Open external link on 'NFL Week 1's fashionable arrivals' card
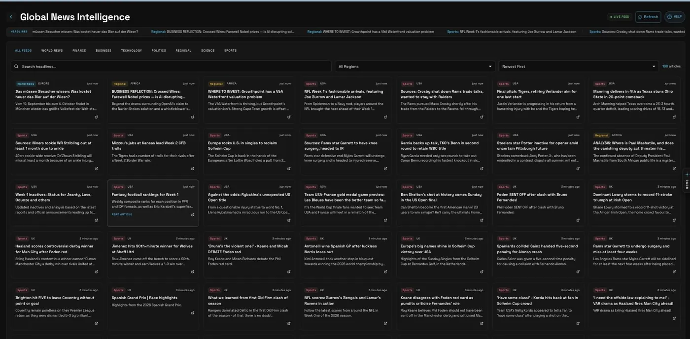Screen dimensions: 690x339 point(385,117)
